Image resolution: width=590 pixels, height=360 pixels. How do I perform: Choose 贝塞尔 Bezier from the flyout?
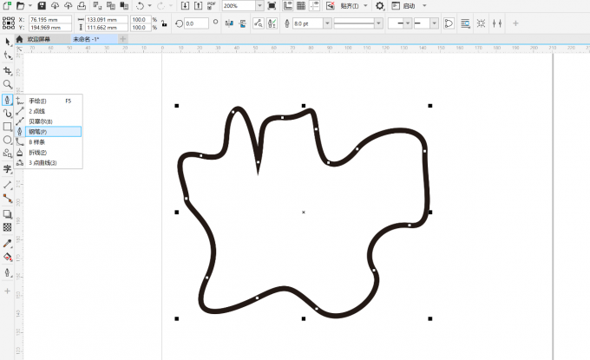[49, 121]
